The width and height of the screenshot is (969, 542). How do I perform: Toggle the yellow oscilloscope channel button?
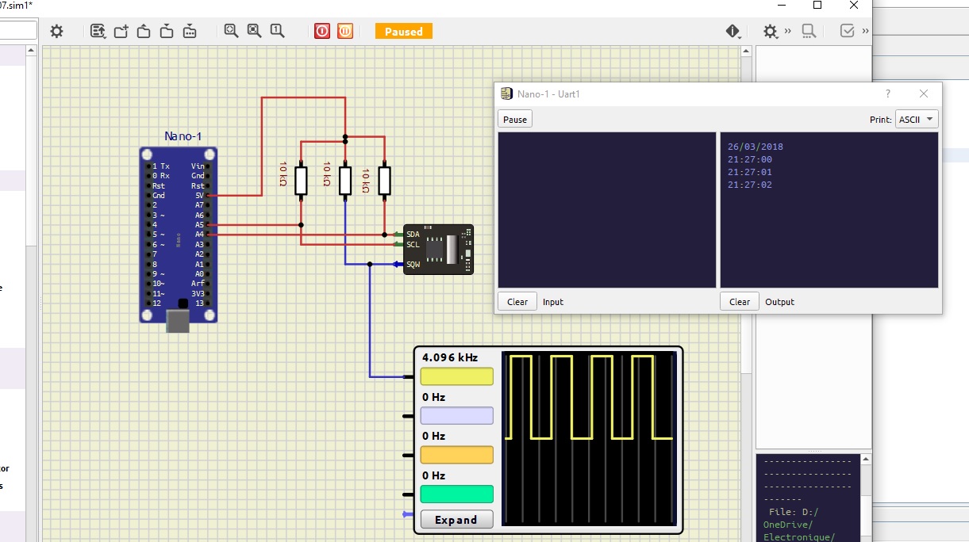click(x=456, y=376)
